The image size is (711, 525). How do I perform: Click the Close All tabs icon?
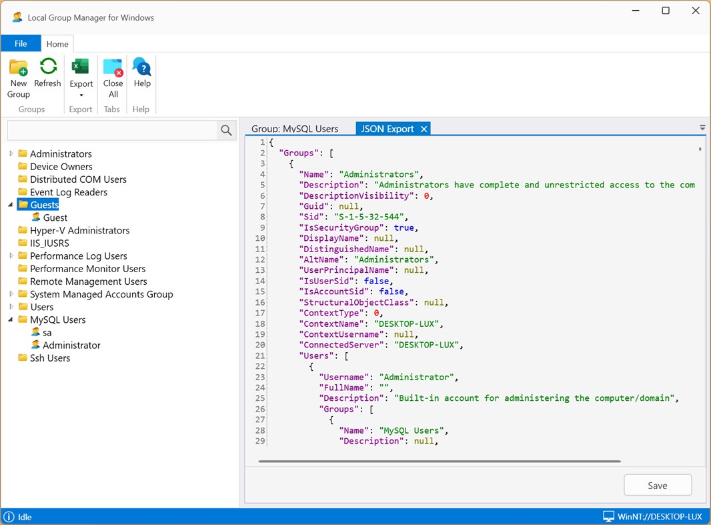pyautogui.click(x=113, y=69)
